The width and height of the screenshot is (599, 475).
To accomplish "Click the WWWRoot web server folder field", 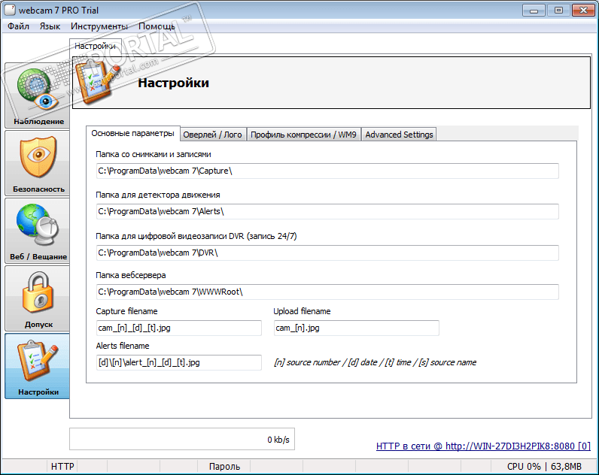I will (327, 292).
